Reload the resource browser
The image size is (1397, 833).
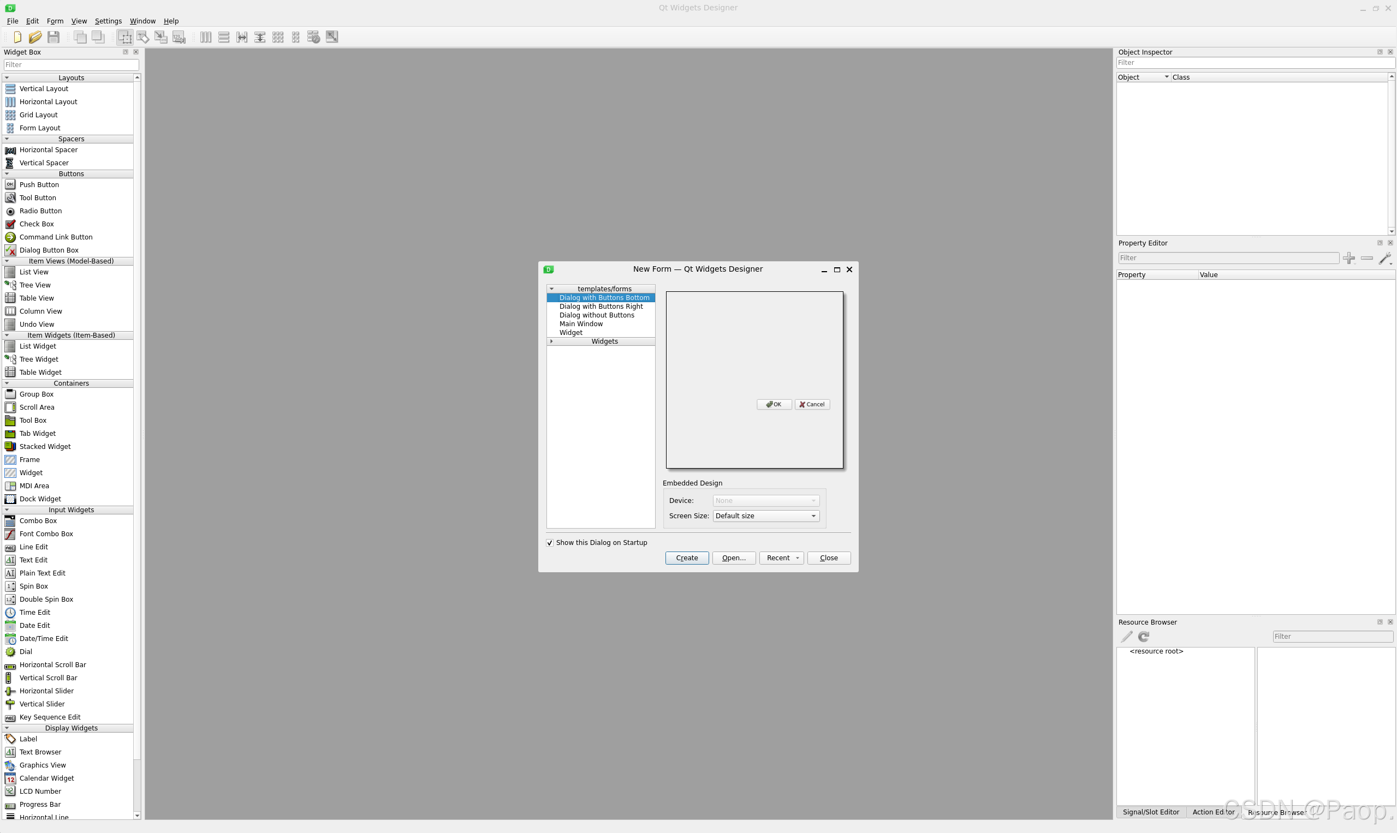[x=1143, y=637]
